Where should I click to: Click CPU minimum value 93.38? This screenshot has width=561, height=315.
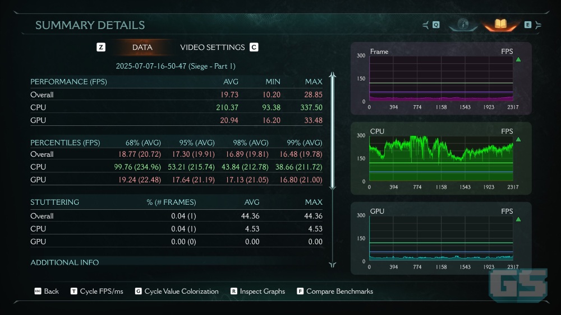point(272,107)
